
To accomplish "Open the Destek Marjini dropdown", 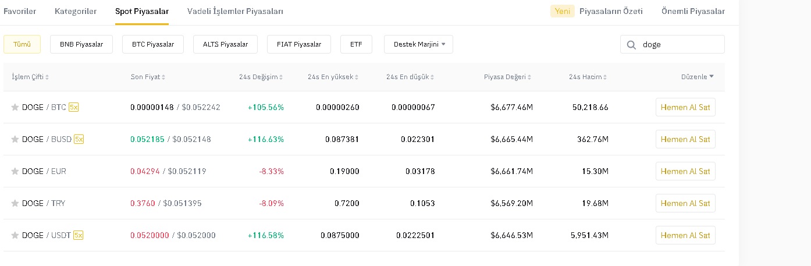I will click(418, 44).
